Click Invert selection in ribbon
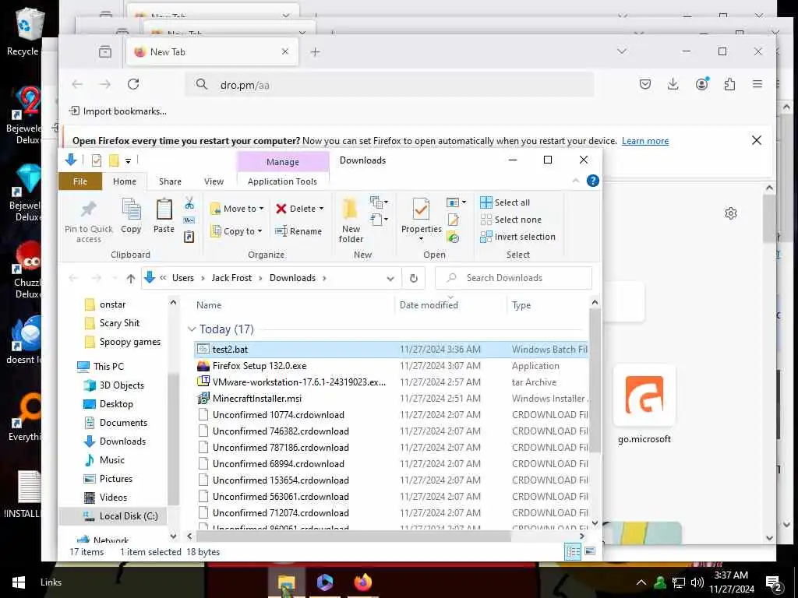Image resolution: width=798 pixels, height=598 pixels. click(517, 237)
